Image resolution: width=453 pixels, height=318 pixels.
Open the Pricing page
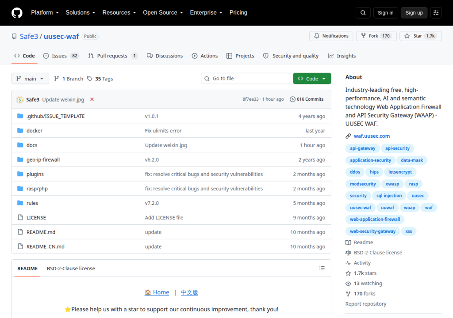[238, 13]
